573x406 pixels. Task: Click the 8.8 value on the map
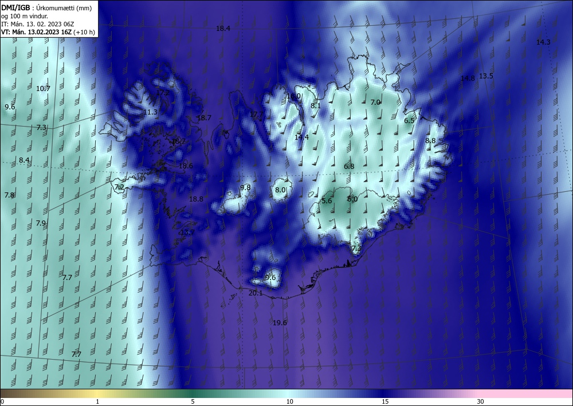coord(430,140)
